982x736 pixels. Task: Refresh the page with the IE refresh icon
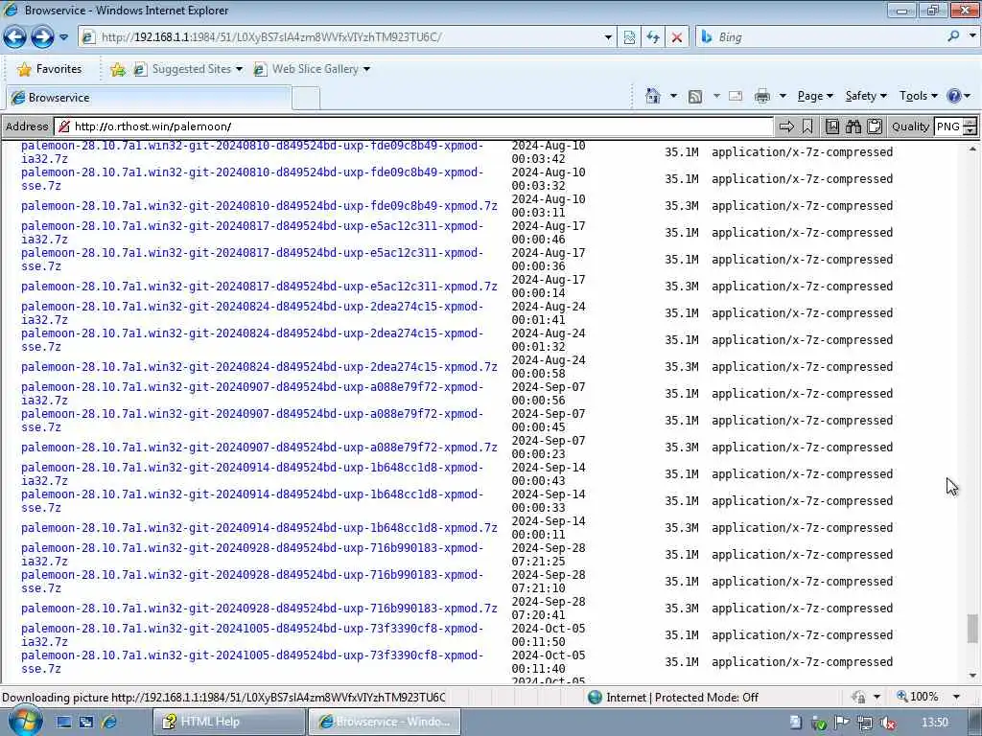coord(652,37)
